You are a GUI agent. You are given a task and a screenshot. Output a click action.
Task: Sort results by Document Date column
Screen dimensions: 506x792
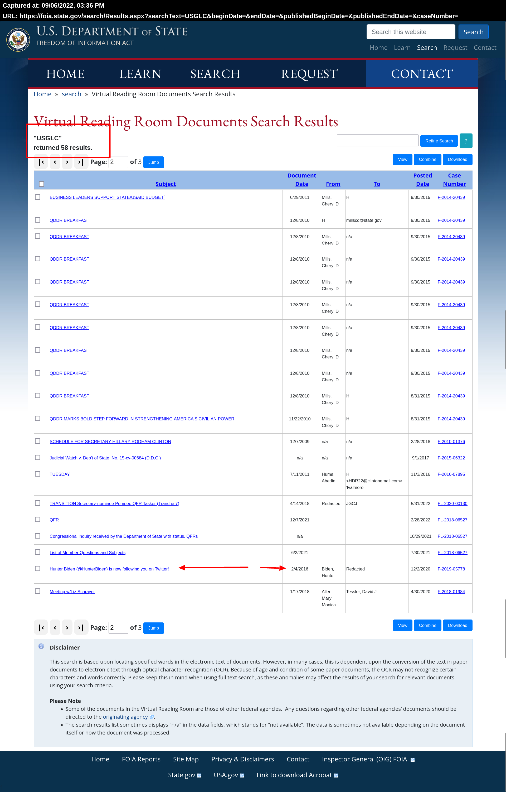click(x=302, y=180)
